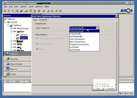Open the File menu
The height and width of the screenshot is (98, 137).
5,7
